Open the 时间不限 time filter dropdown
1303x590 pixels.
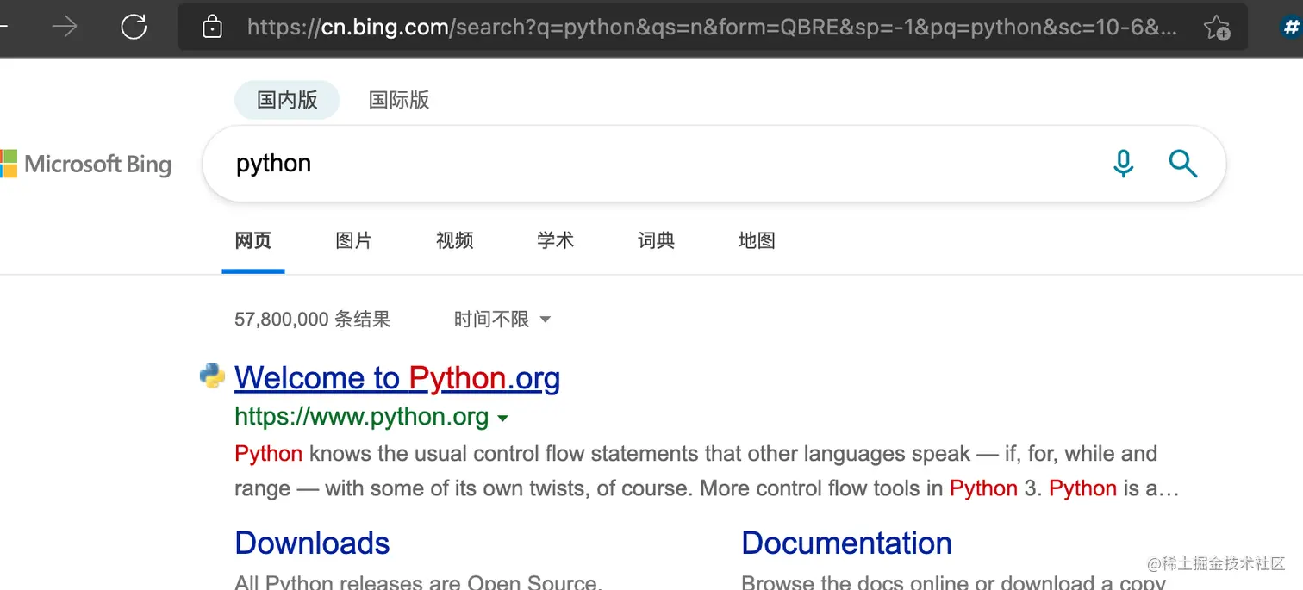[x=502, y=320]
